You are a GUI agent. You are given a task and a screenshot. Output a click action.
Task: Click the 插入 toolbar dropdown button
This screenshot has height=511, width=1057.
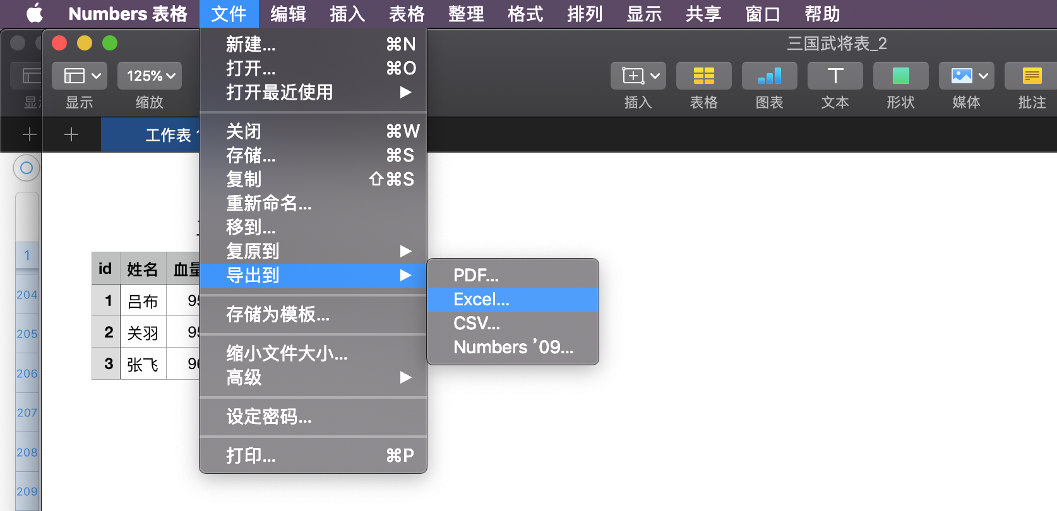coord(638,76)
